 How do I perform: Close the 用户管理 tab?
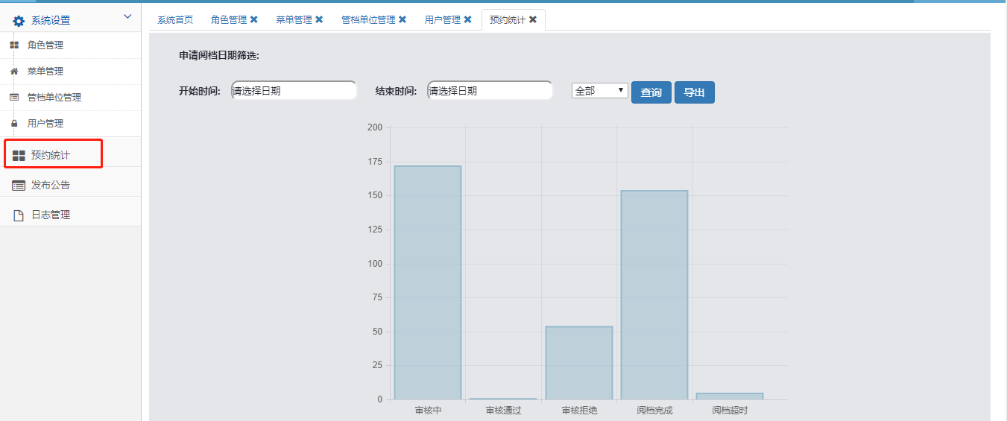click(468, 20)
